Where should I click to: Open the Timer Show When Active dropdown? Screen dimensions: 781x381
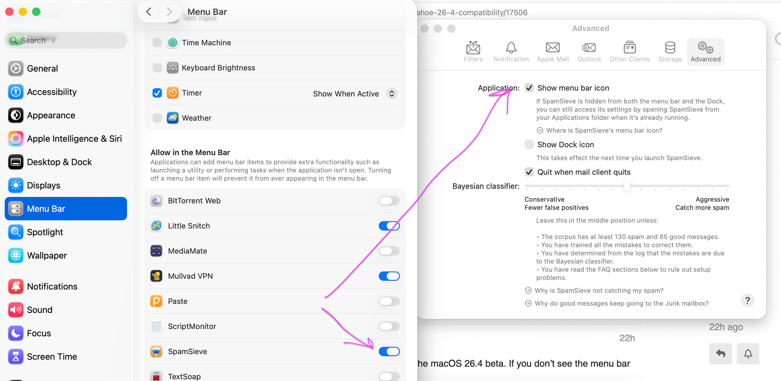[x=391, y=94]
